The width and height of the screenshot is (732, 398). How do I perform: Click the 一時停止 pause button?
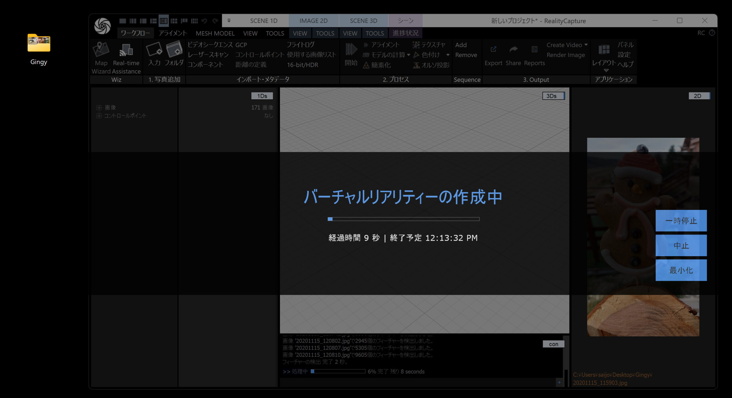(681, 221)
